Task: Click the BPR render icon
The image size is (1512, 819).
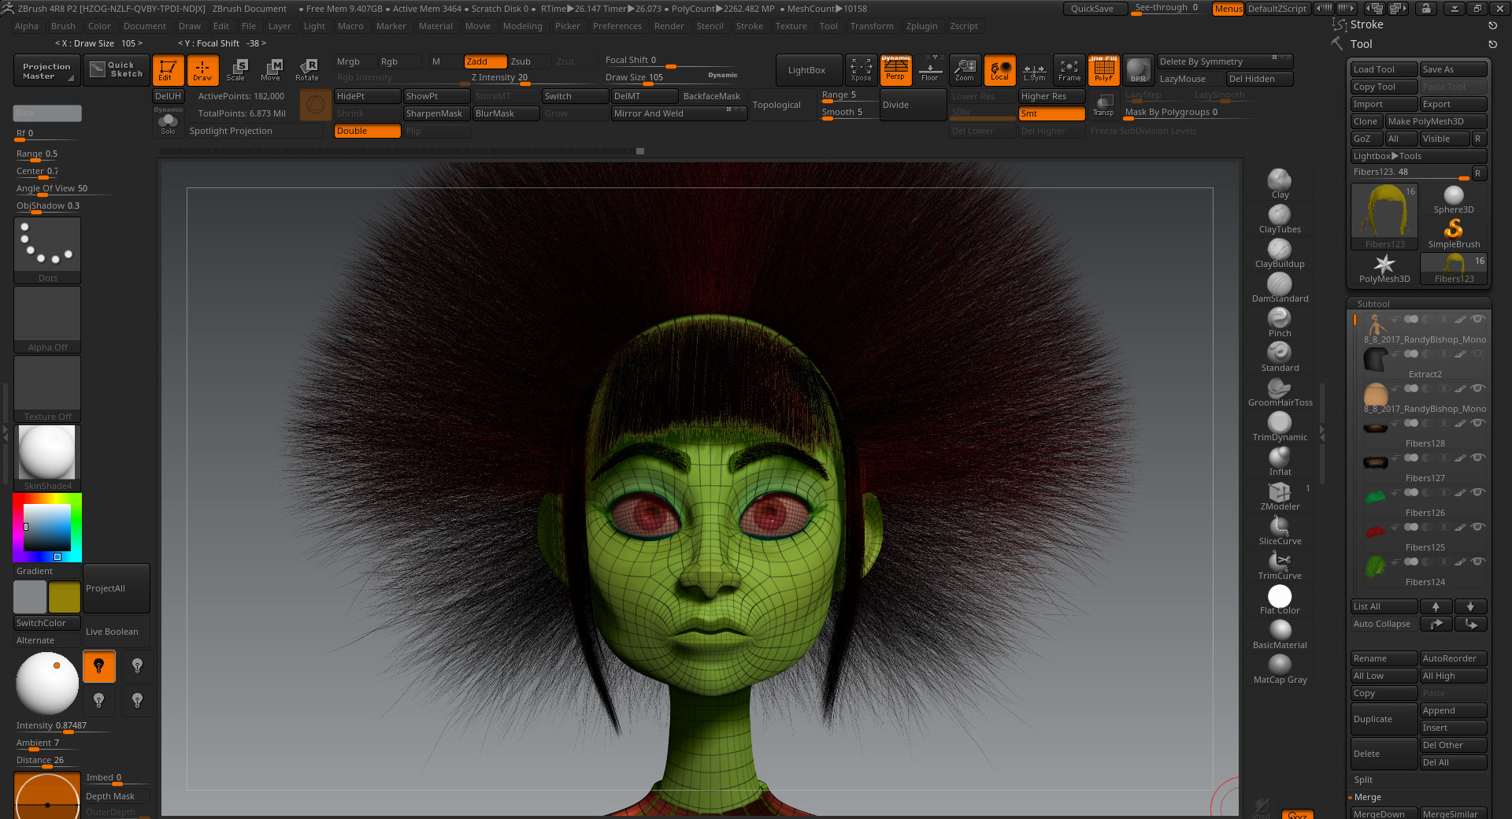Action: (x=1138, y=69)
